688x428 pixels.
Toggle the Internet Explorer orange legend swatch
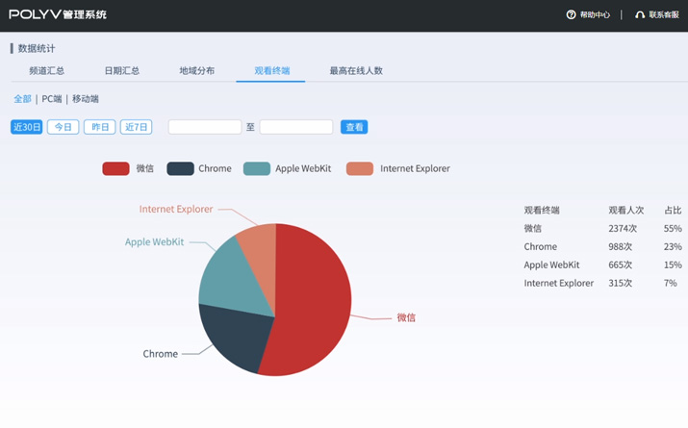[360, 168]
